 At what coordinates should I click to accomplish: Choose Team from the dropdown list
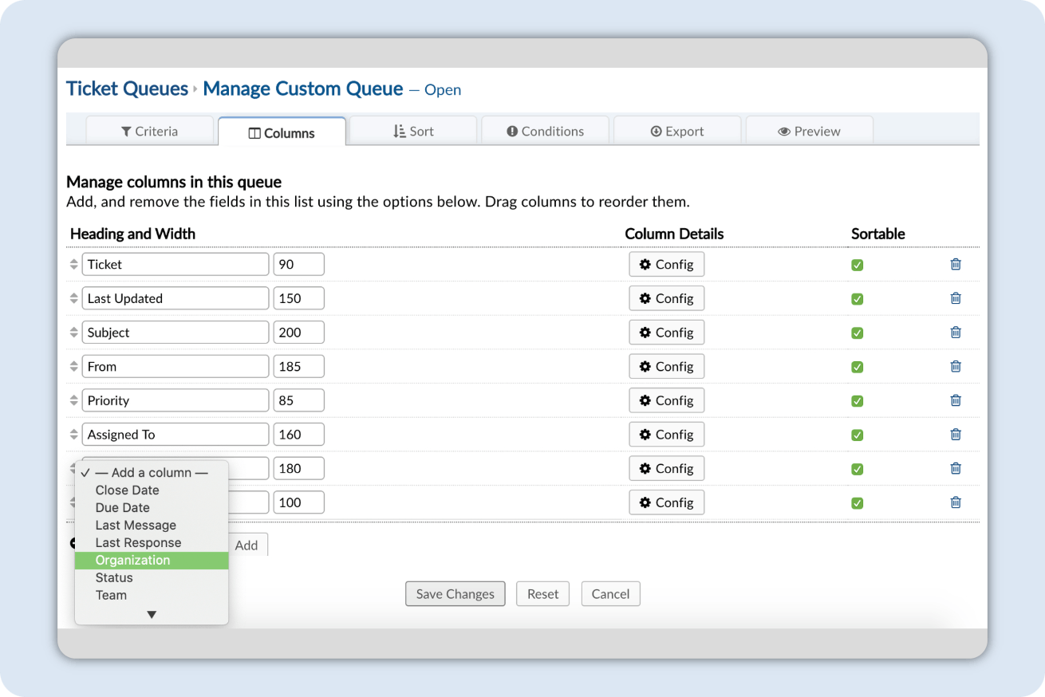tap(152, 595)
